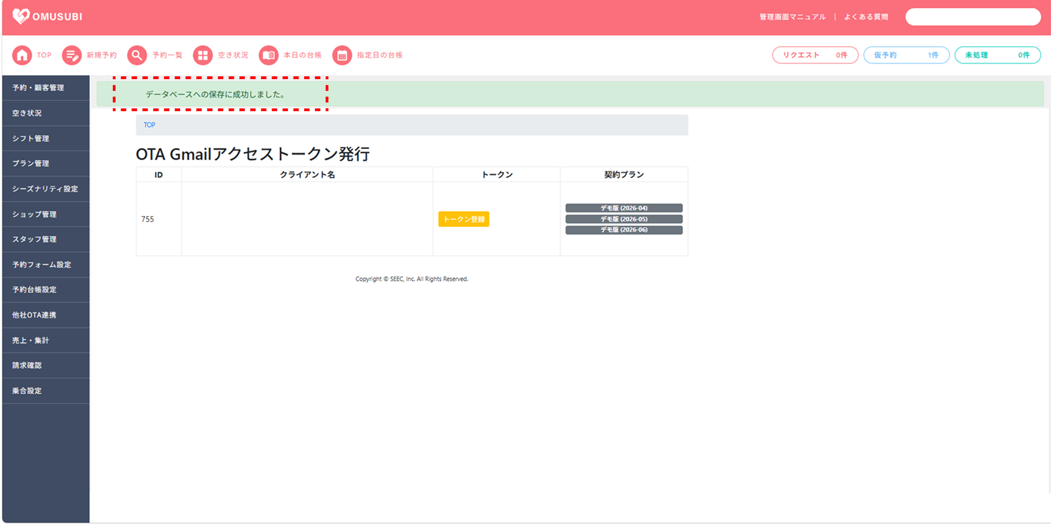Screen dimensions: 1051x525
Task: Click the OTA Gmailアクセストークン発行 heading
Action: coord(253,154)
